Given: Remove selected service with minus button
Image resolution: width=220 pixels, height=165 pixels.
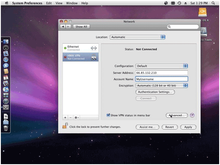Looking at the screenshot, I should point(70,118).
